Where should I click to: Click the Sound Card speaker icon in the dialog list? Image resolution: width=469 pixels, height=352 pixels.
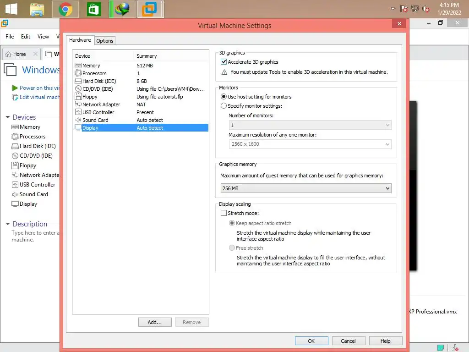point(78,120)
